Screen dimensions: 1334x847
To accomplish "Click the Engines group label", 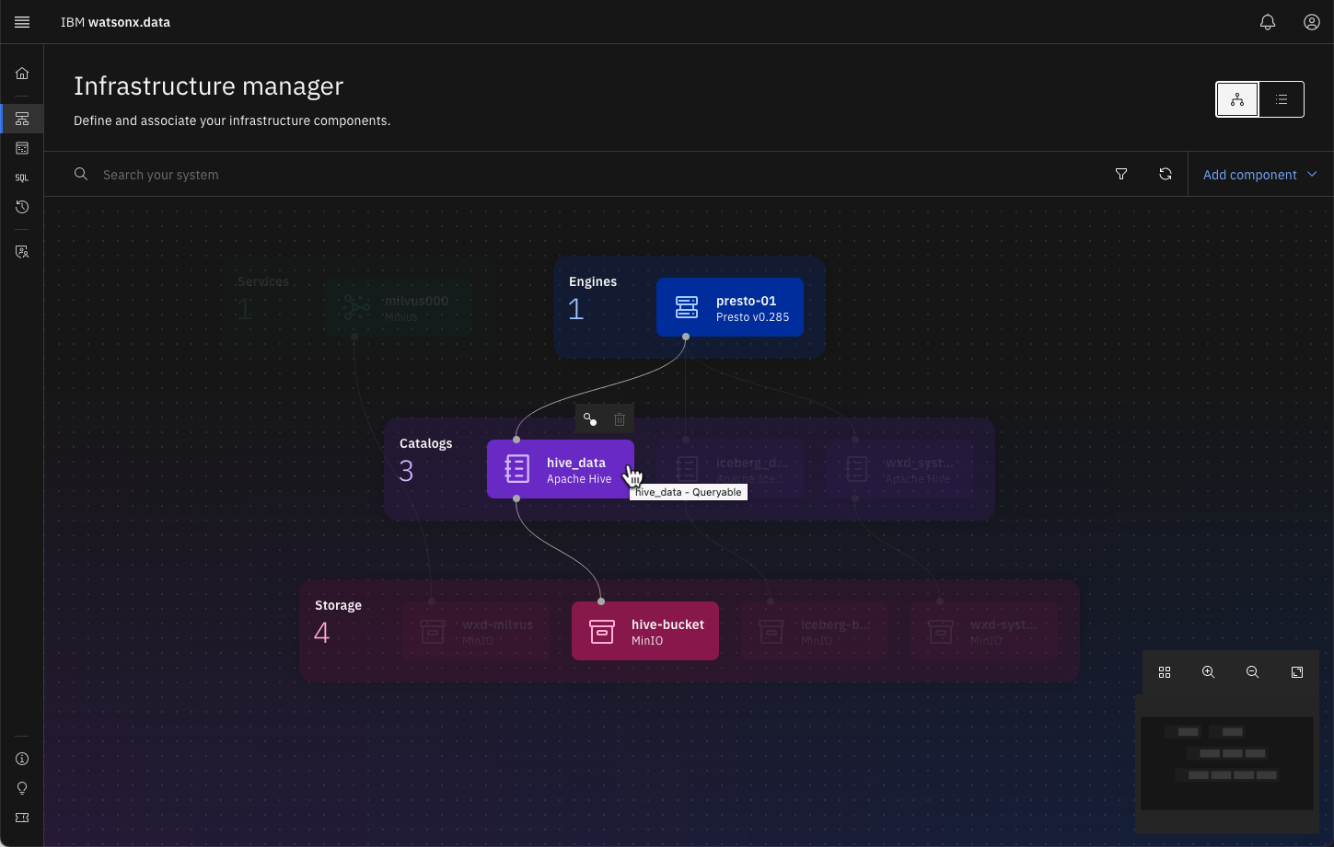I will pyautogui.click(x=593, y=281).
